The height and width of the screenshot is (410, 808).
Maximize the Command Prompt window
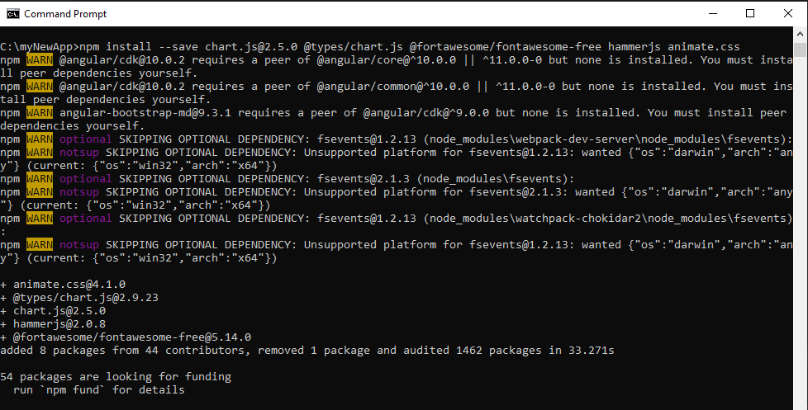click(x=750, y=13)
